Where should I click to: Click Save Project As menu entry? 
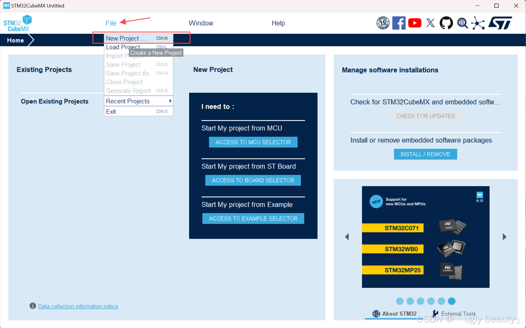click(x=138, y=73)
